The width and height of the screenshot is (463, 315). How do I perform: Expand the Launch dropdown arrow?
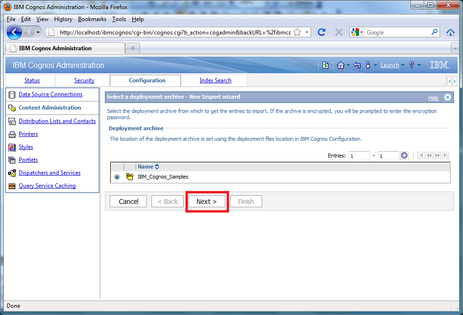click(x=403, y=65)
